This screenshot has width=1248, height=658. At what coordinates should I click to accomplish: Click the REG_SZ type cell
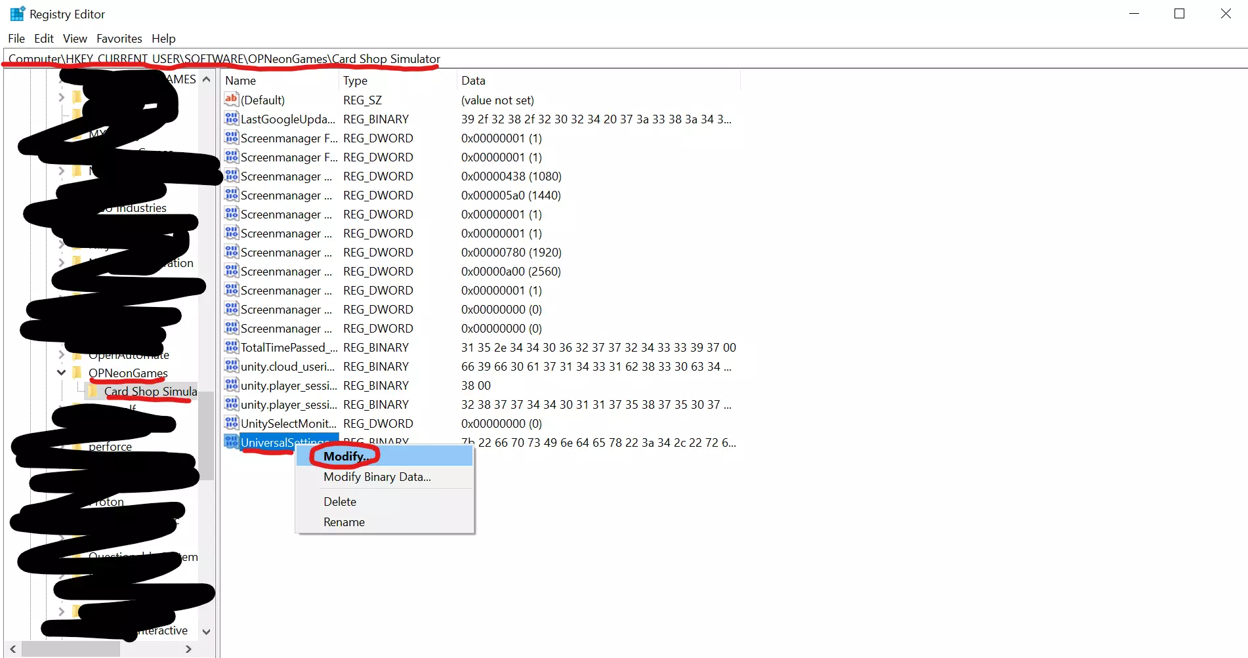[x=362, y=100]
